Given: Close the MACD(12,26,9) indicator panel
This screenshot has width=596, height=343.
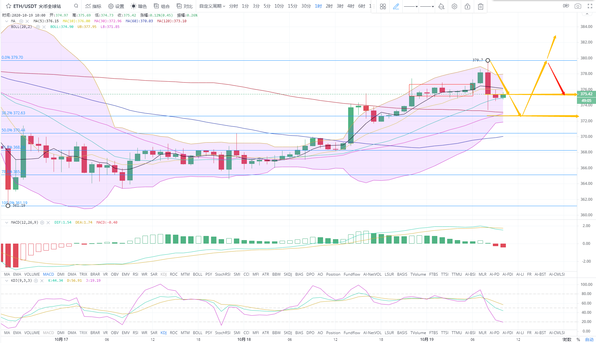Looking at the screenshot, I should pyautogui.click(x=48, y=223).
